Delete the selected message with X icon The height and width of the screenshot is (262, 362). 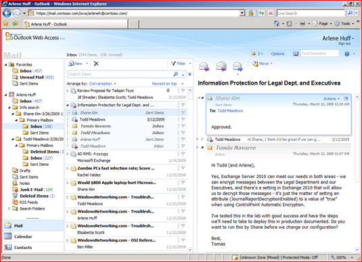click(x=96, y=64)
